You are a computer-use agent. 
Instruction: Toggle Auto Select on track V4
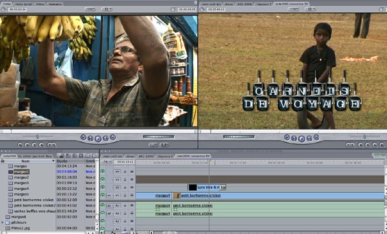click(132, 171)
